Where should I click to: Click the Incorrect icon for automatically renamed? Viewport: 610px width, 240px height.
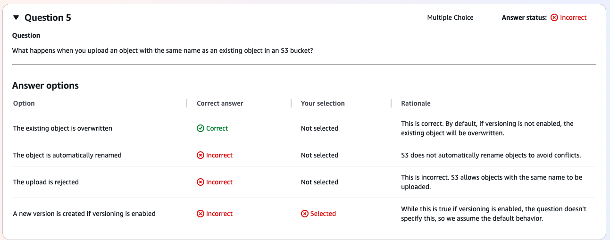(201, 155)
